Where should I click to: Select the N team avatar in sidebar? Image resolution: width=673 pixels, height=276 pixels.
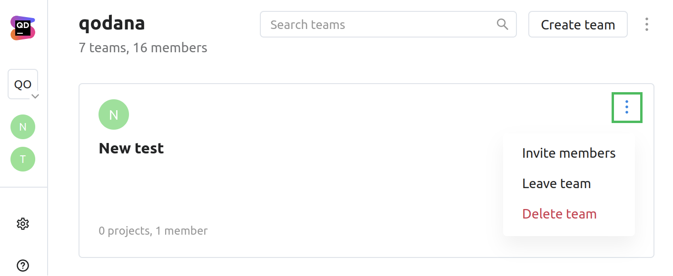coord(23,127)
